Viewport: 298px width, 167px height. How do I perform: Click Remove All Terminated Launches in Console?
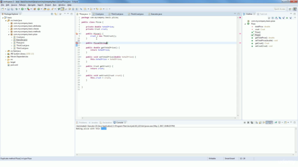252,122
